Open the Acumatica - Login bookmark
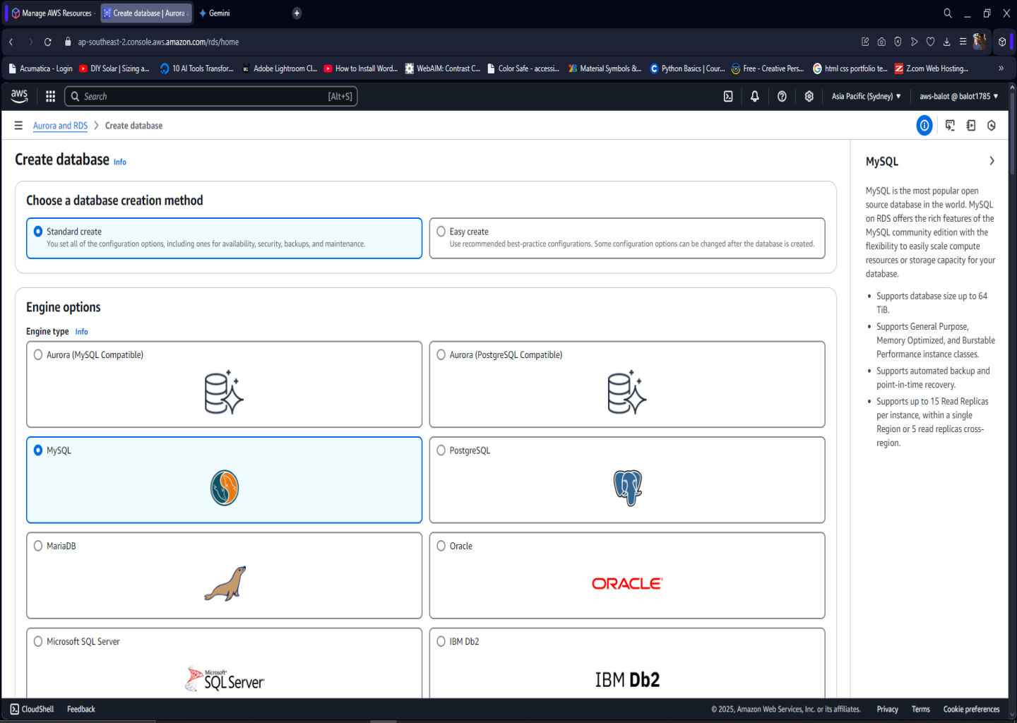The image size is (1017, 723). pos(40,68)
